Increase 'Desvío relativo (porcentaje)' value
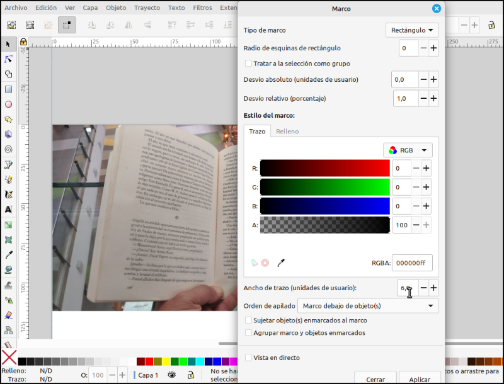 click(433, 98)
